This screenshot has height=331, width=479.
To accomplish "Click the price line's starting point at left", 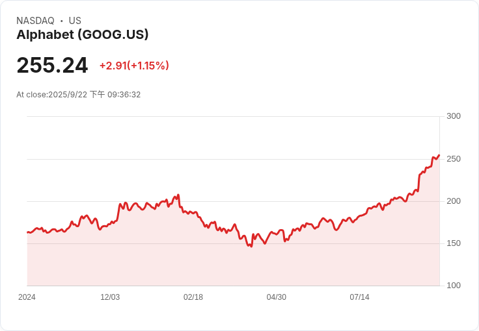I will [x=27, y=232].
